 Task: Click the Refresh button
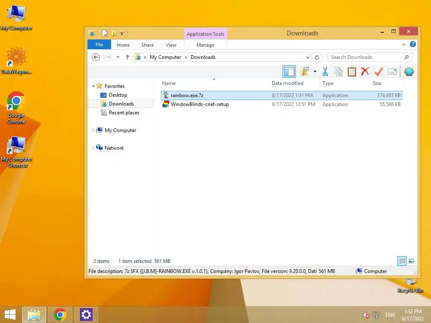pyautogui.click(x=317, y=57)
